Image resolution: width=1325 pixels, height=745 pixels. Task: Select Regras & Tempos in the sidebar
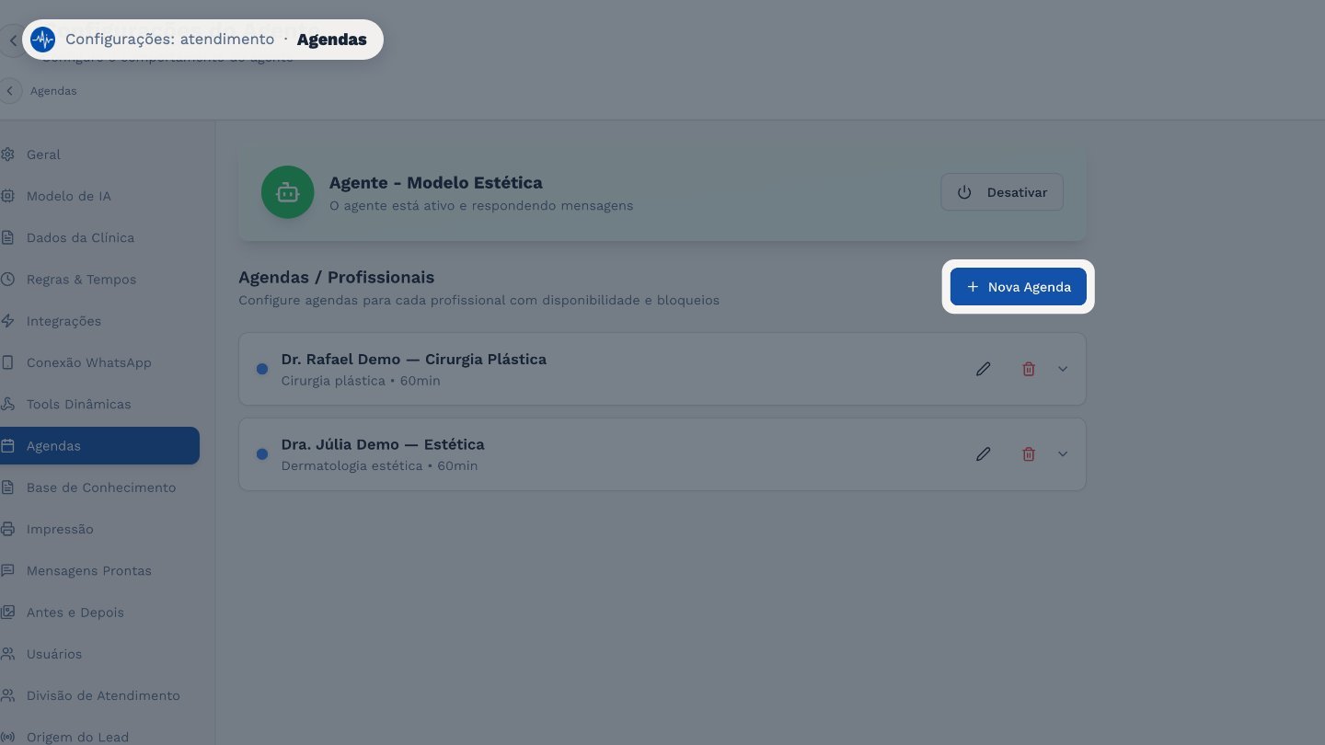[99, 280]
